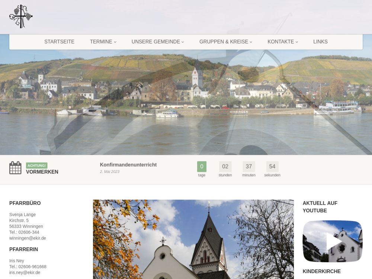The height and width of the screenshot is (279, 372).
Task: Expand the Gruppen & Kreise dropdown
Action: 226,42
